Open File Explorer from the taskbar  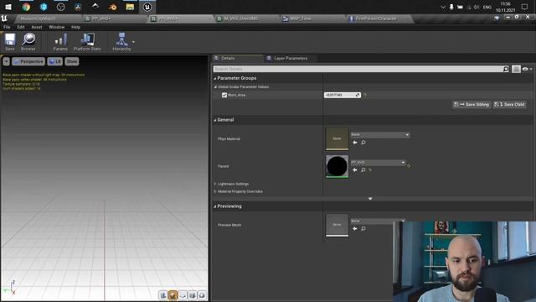(x=130, y=7)
